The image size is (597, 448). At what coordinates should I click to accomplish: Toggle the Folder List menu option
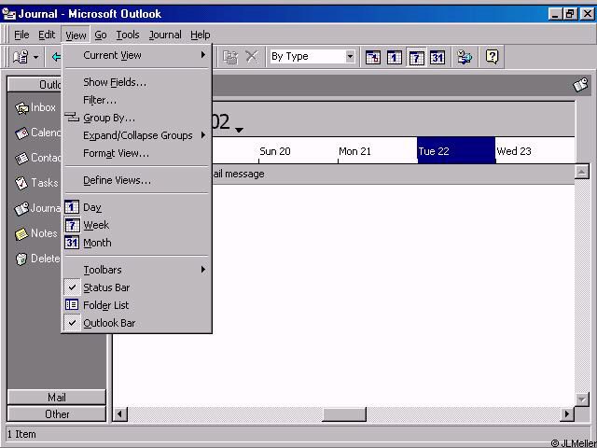pos(136,305)
